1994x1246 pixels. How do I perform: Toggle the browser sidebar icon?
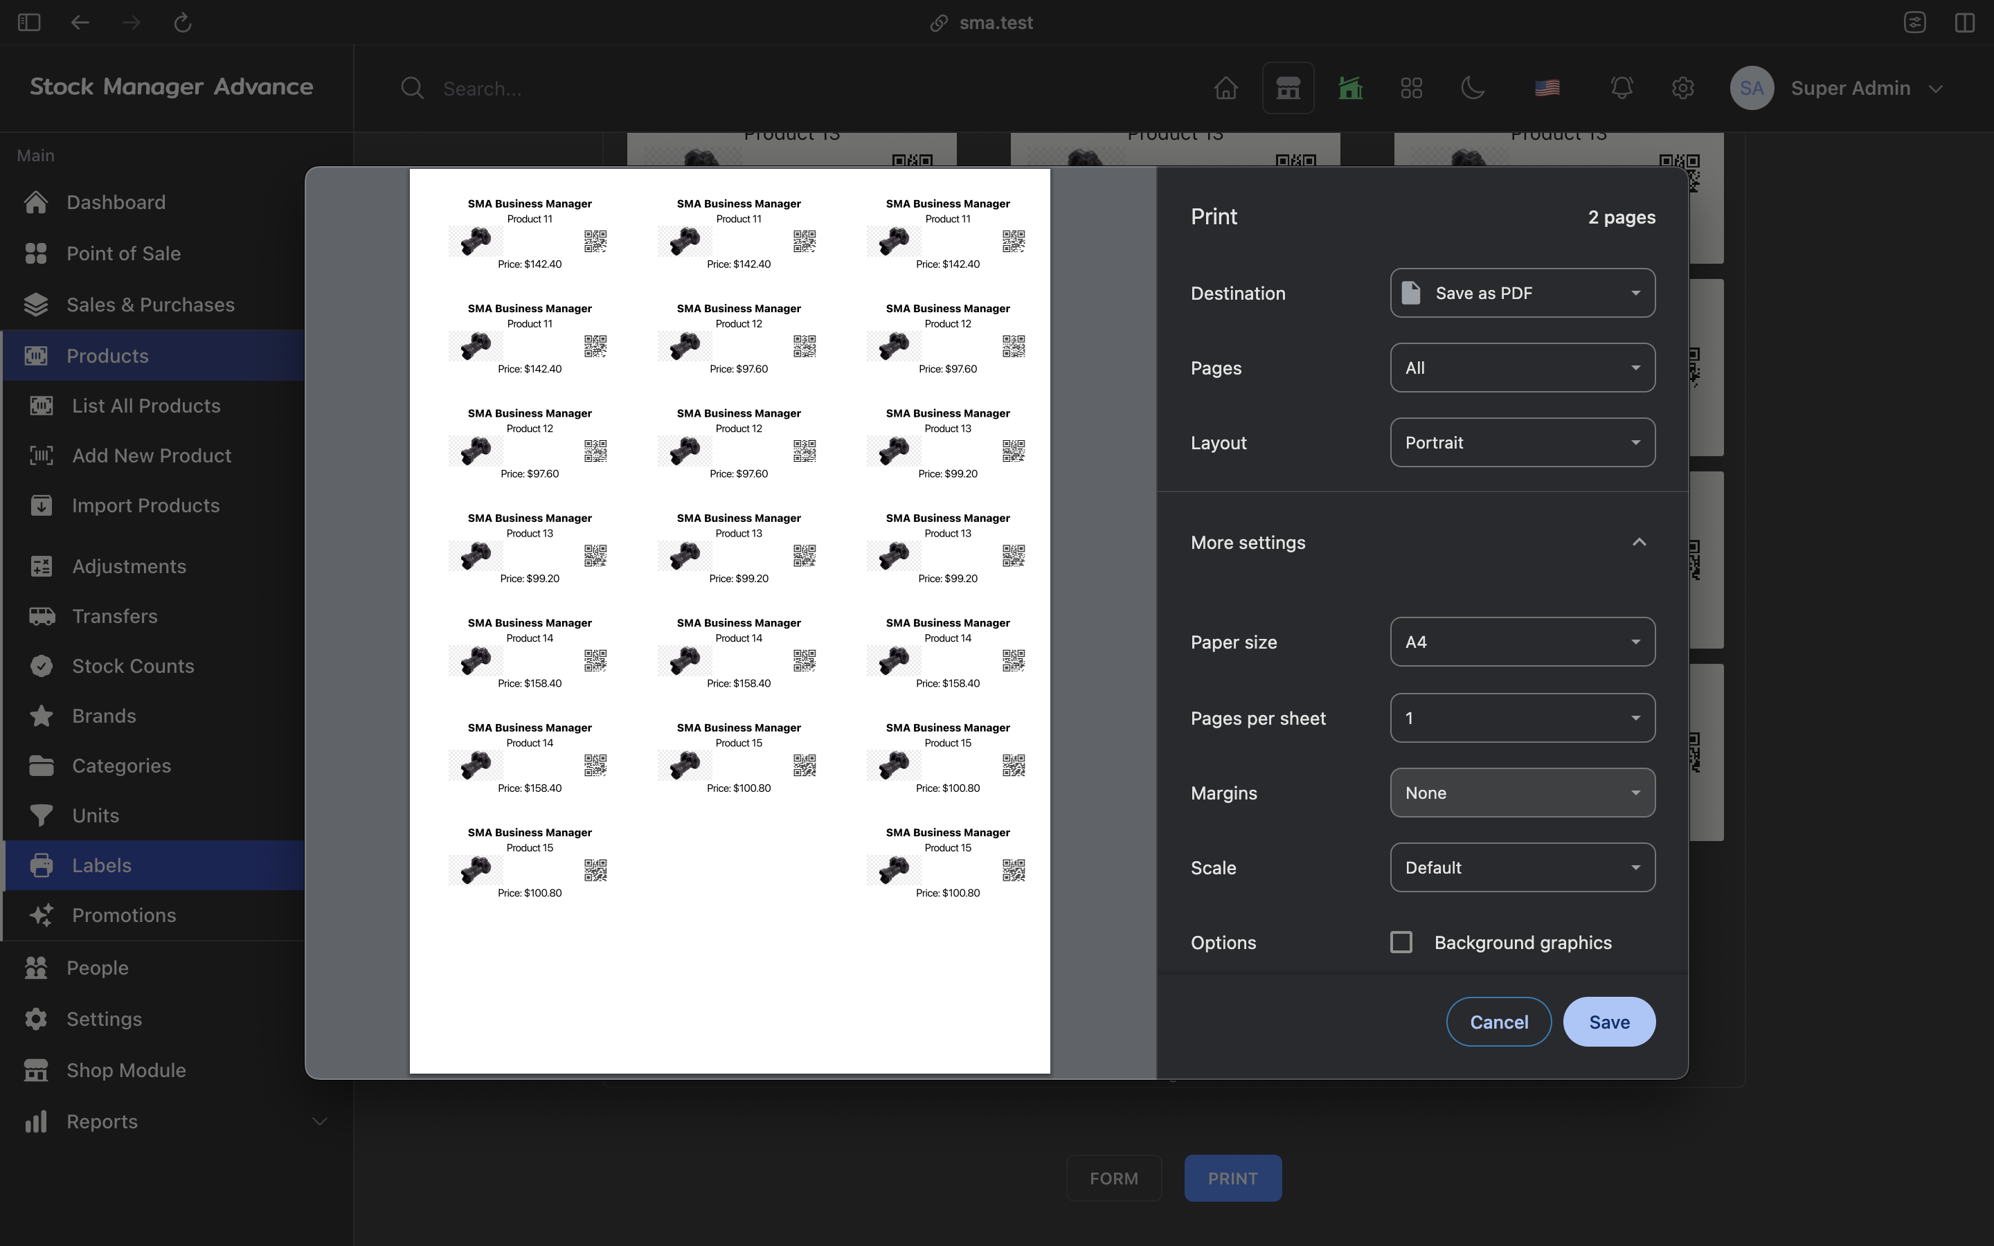[29, 22]
